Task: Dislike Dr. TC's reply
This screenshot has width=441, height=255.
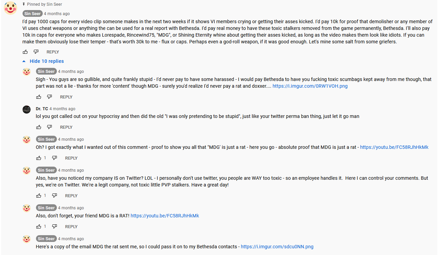Action: (49, 127)
